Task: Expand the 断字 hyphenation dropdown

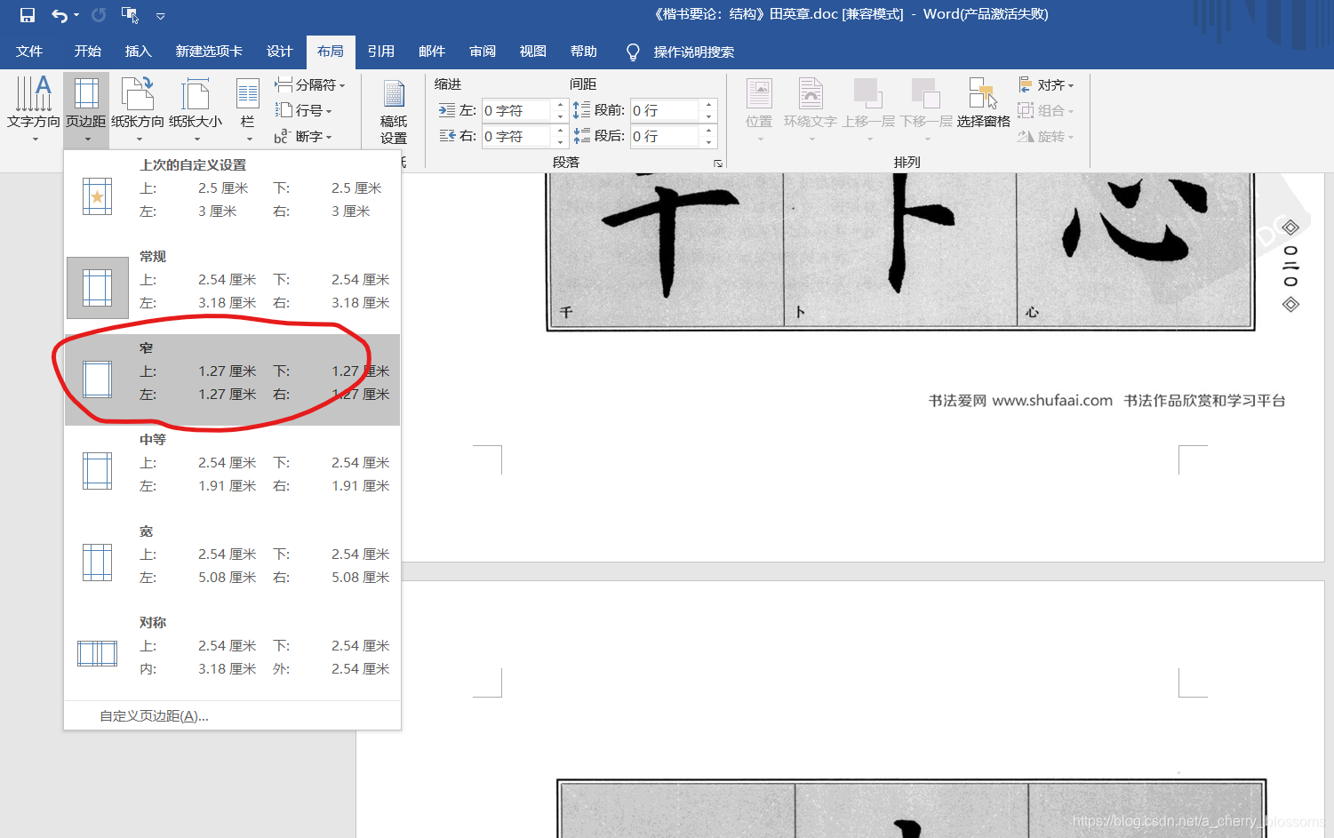Action: tap(303, 137)
